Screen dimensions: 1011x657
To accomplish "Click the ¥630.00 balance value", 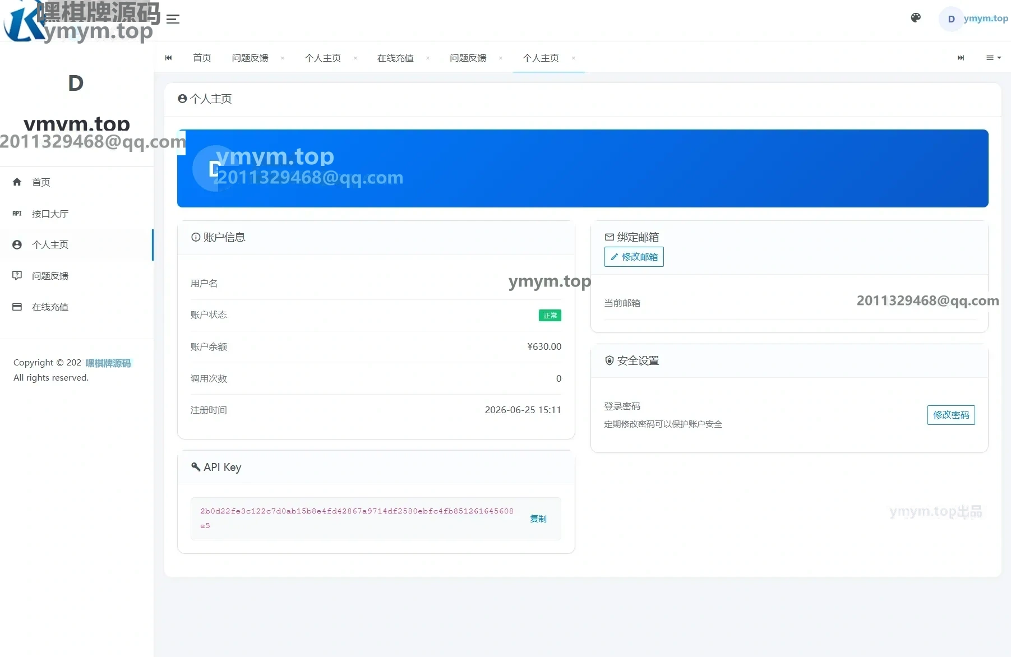I will point(544,346).
